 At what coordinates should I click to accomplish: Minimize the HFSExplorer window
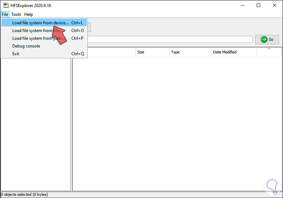(243, 5)
